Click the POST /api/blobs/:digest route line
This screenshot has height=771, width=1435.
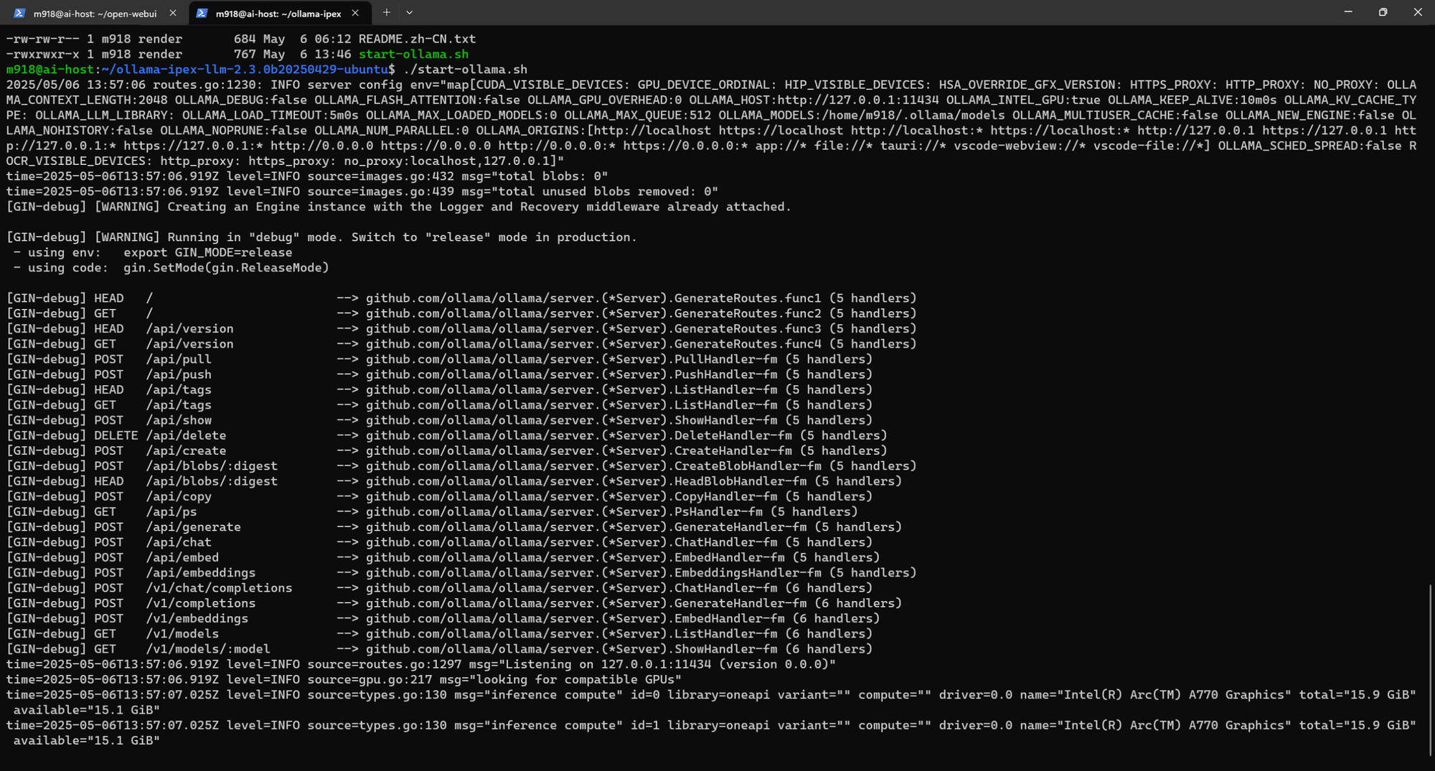pyautogui.click(x=461, y=466)
